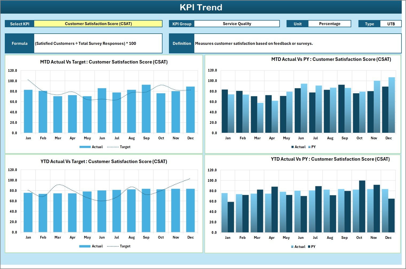Click Actual legend swatch in YTD PY chart
The height and width of the screenshot is (269, 406).
click(x=292, y=247)
